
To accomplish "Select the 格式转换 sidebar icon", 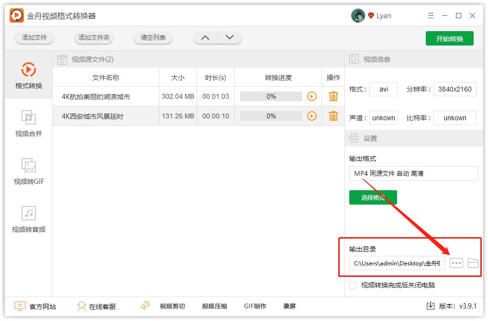I will click(28, 74).
